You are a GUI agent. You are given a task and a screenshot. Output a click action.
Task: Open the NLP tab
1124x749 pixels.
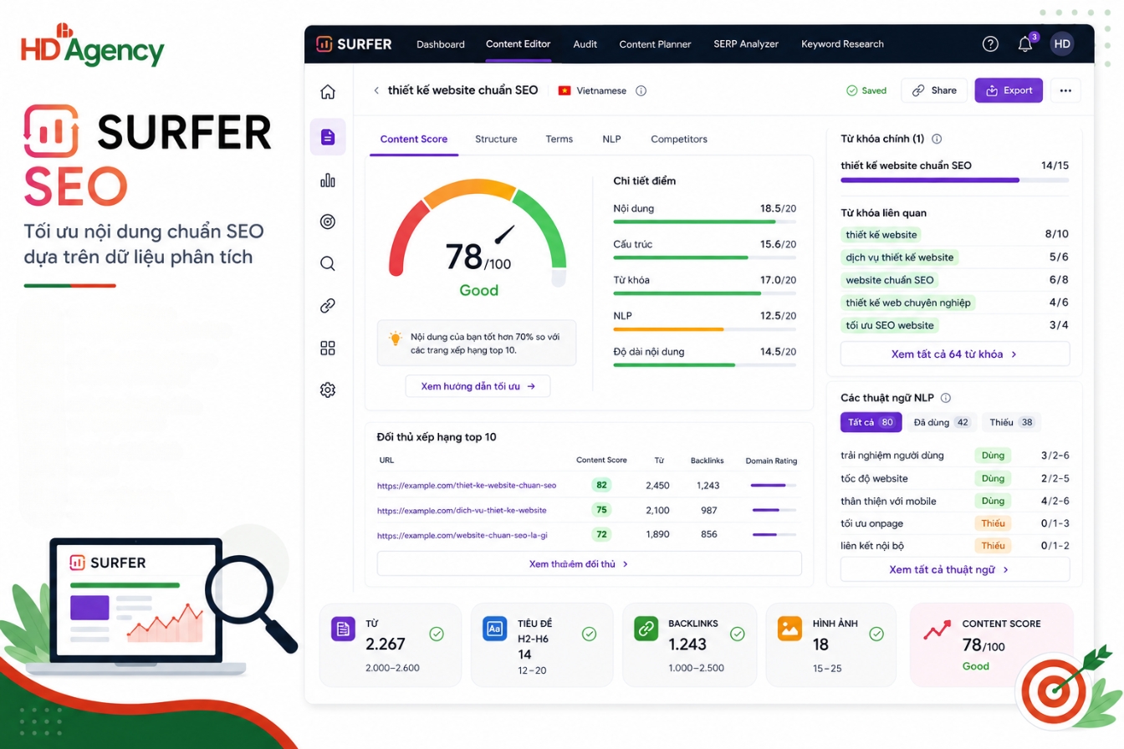click(611, 139)
